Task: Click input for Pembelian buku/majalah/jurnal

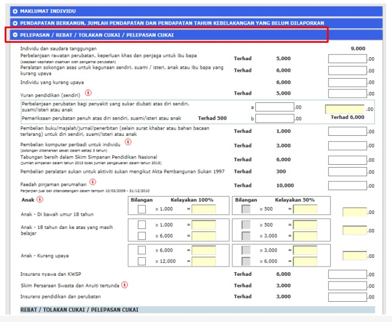Action: coord(347,131)
